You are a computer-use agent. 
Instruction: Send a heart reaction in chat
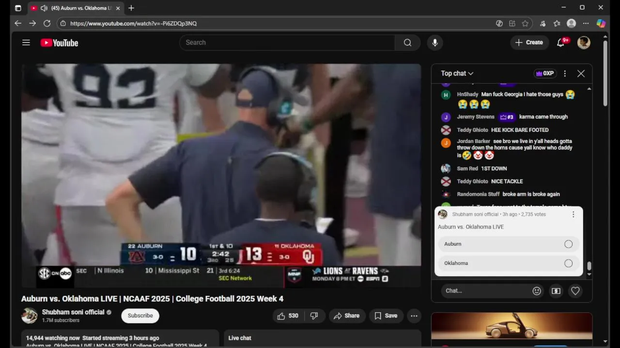[575, 291]
